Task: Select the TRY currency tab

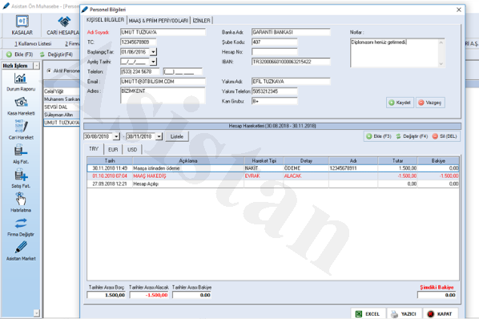Action: (x=94, y=149)
